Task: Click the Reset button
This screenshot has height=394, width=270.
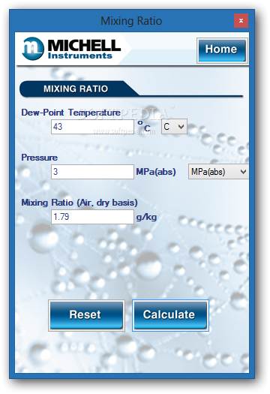Action: point(86,315)
